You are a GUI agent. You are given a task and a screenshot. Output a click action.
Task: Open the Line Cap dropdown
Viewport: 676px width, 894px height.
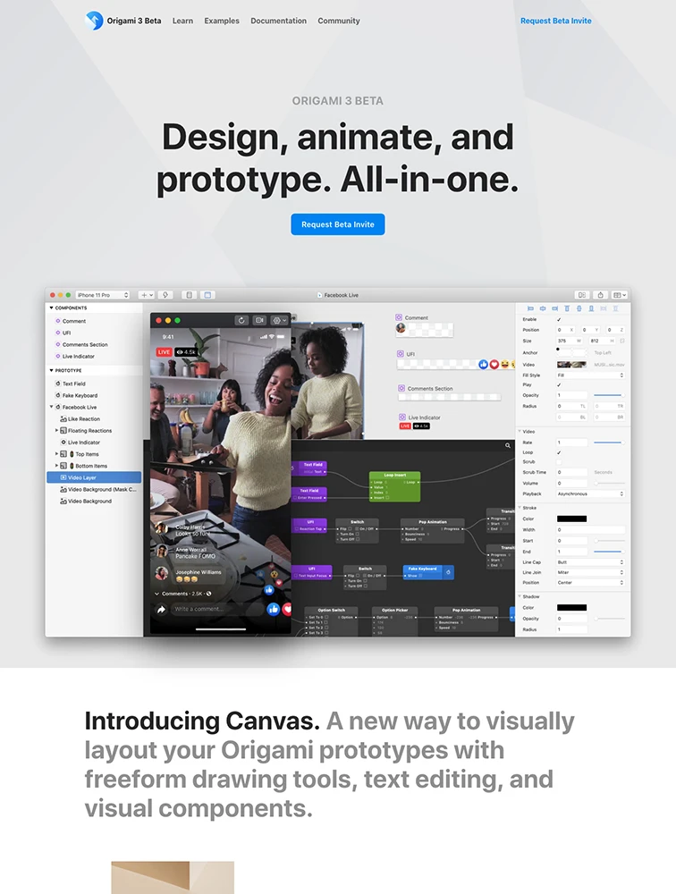pyautogui.click(x=590, y=562)
